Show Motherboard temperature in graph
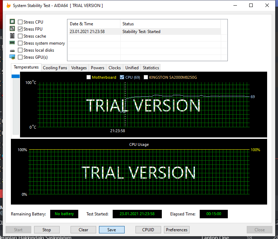This screenshot has height=239, width=278. 88,77
